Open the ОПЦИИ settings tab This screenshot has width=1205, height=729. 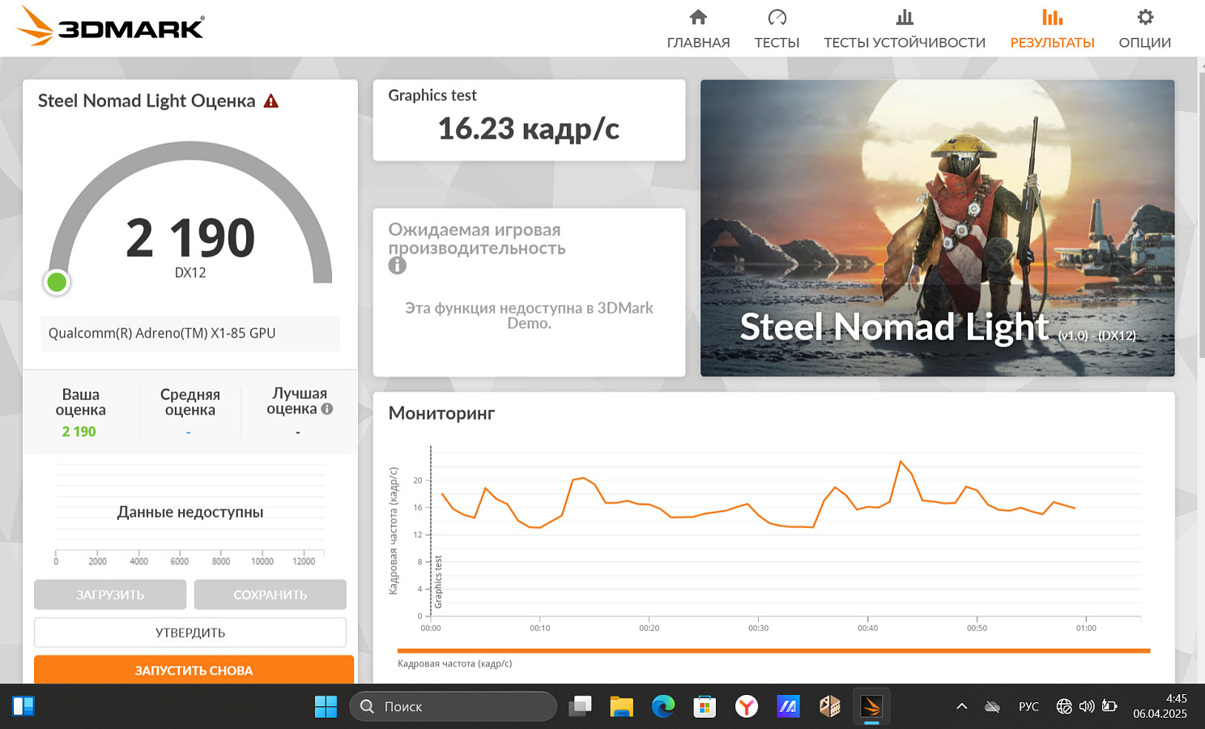click(1144, 29)
